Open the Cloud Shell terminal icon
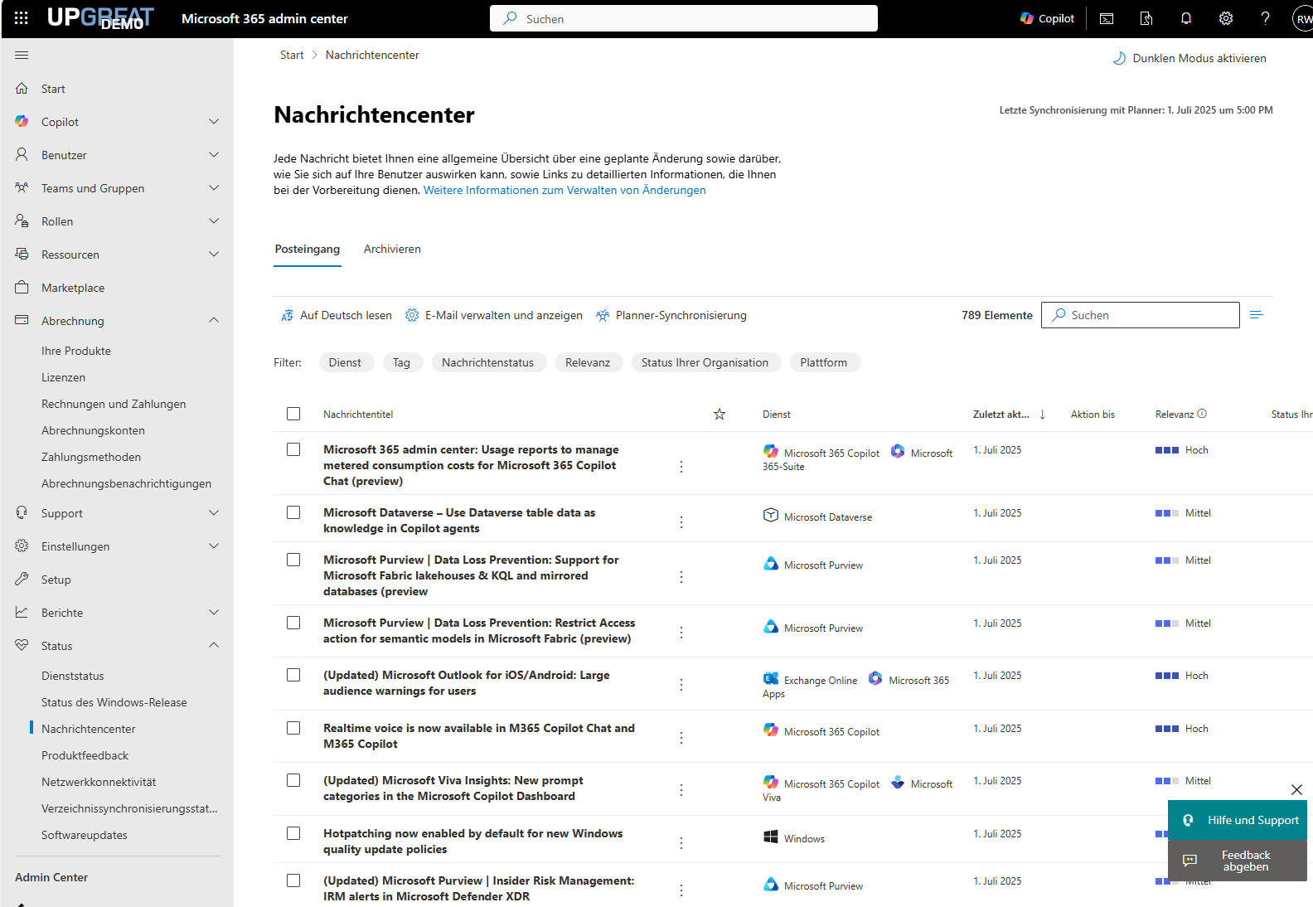Image resolution: width=1313 pixels, height=907 pixels. pos(1107,18)
